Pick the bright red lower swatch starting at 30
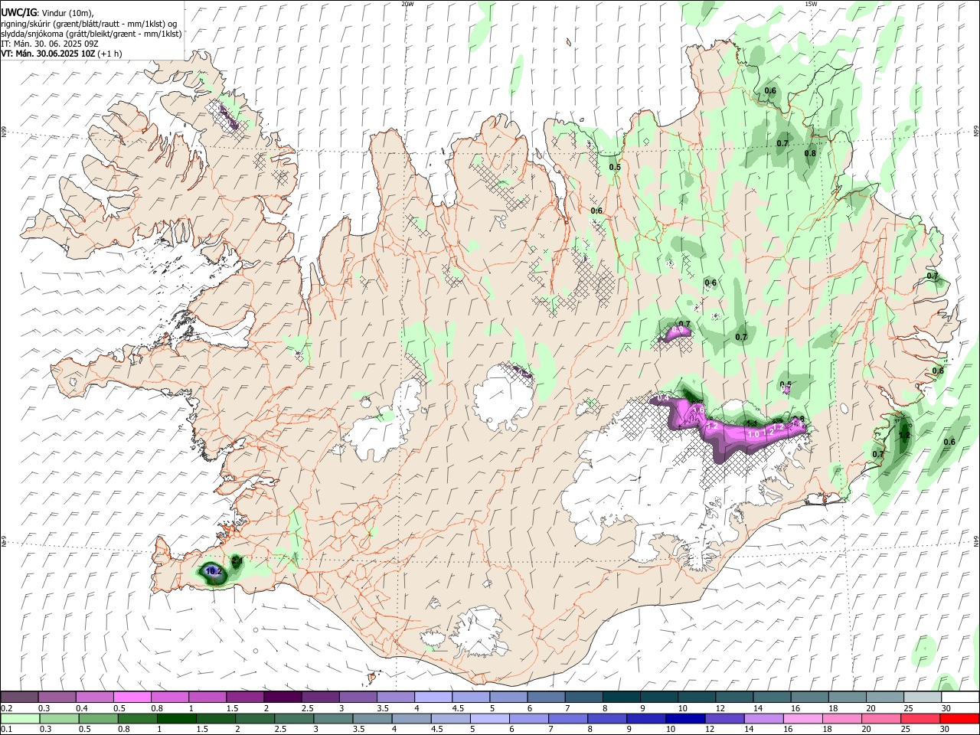 [x=959, y=718]
